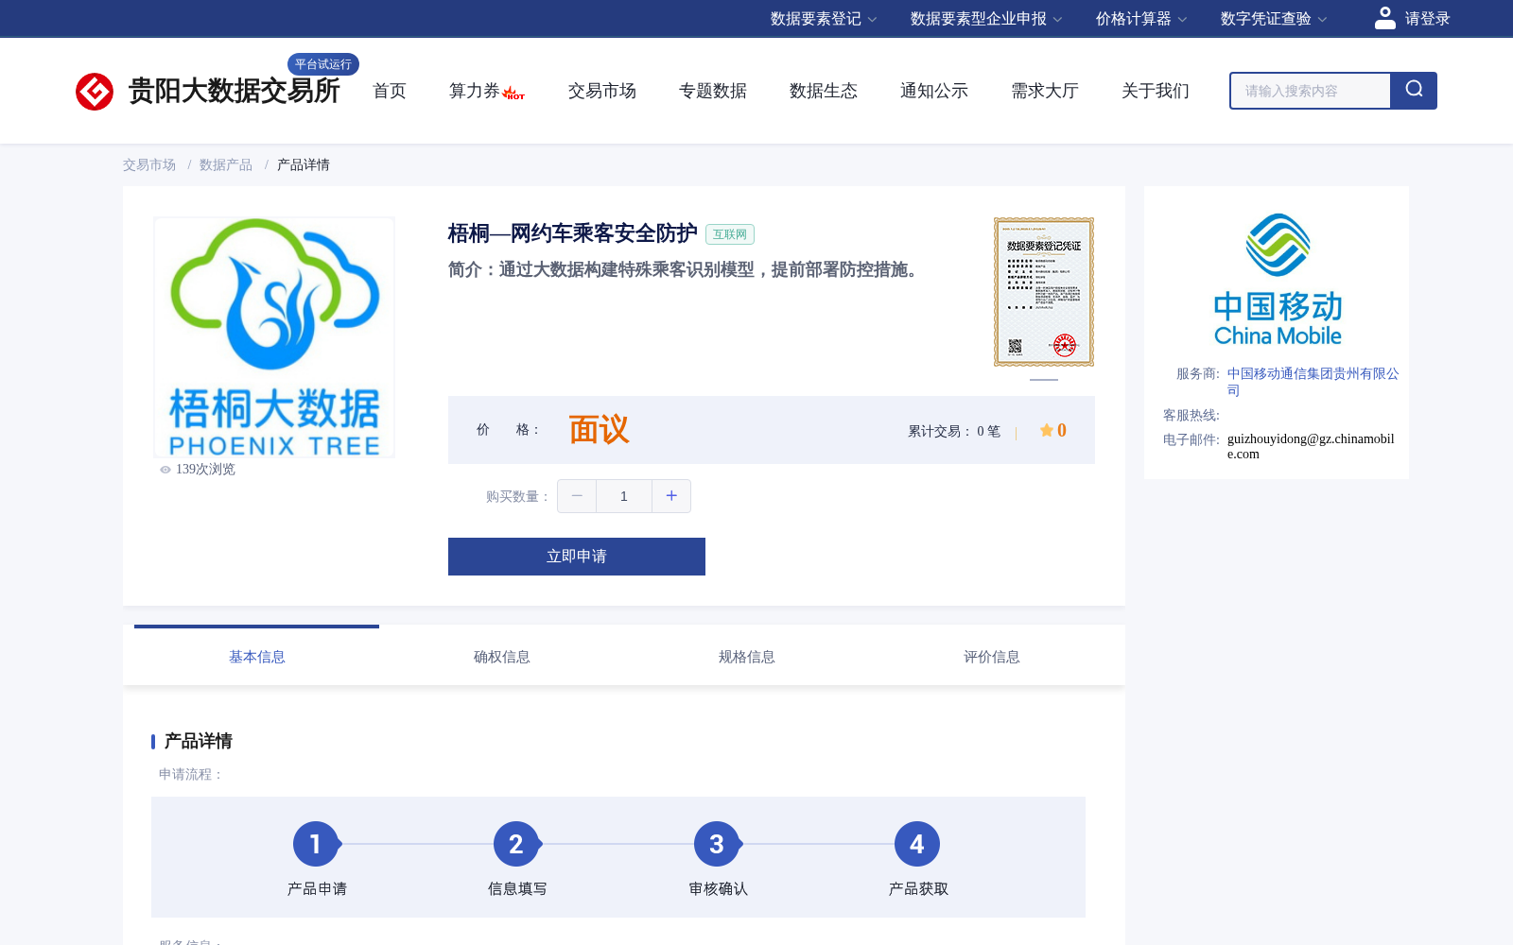Click the China Mobile provider logo

point(1278,279)
